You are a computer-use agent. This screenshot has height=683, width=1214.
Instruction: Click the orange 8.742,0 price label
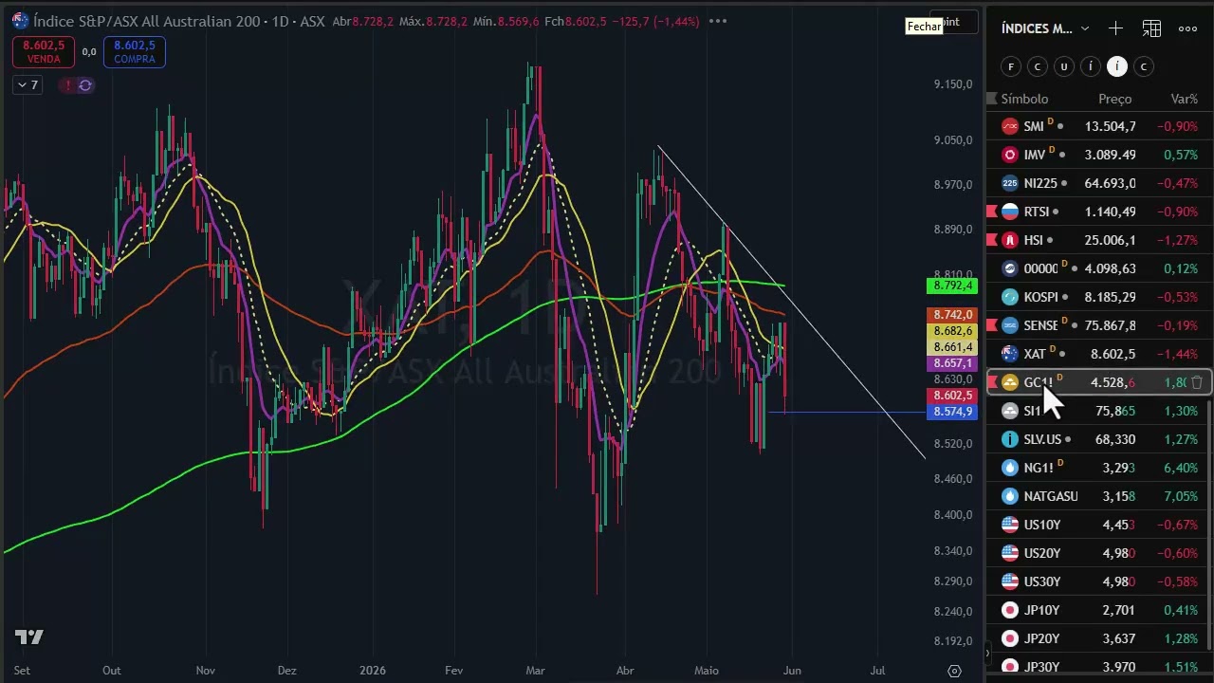(952, 315)
